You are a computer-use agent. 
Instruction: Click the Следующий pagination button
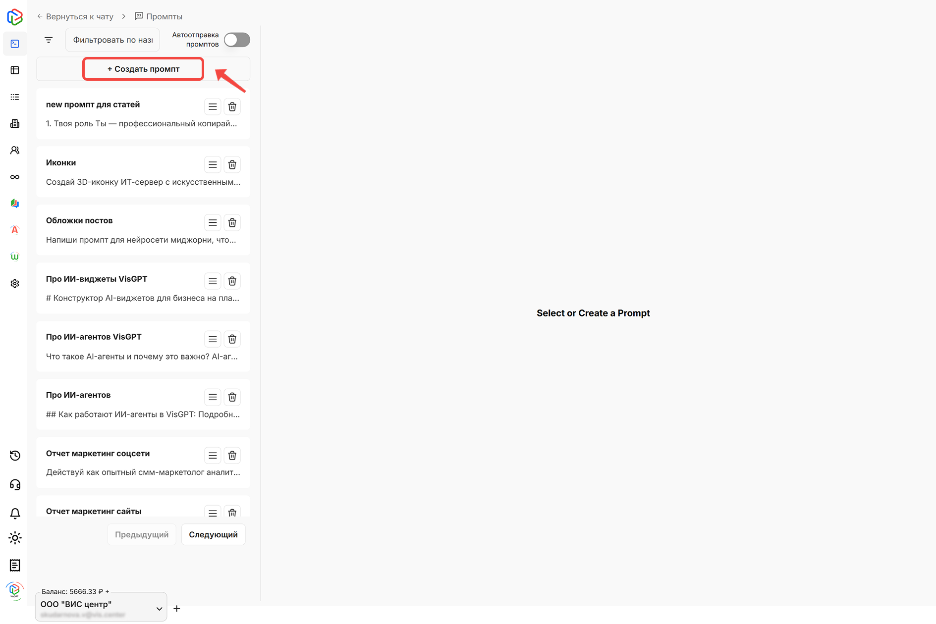tap(213, 535)
